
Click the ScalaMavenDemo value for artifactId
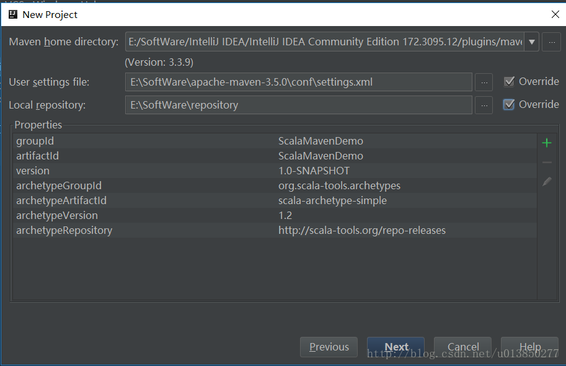click(321, 156)
